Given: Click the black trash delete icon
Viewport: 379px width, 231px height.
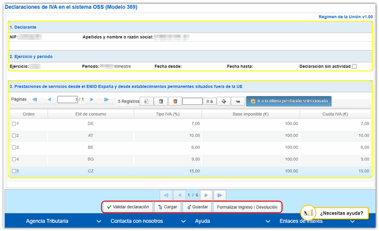Looking at the screenshot, I should tap(161, 101).
